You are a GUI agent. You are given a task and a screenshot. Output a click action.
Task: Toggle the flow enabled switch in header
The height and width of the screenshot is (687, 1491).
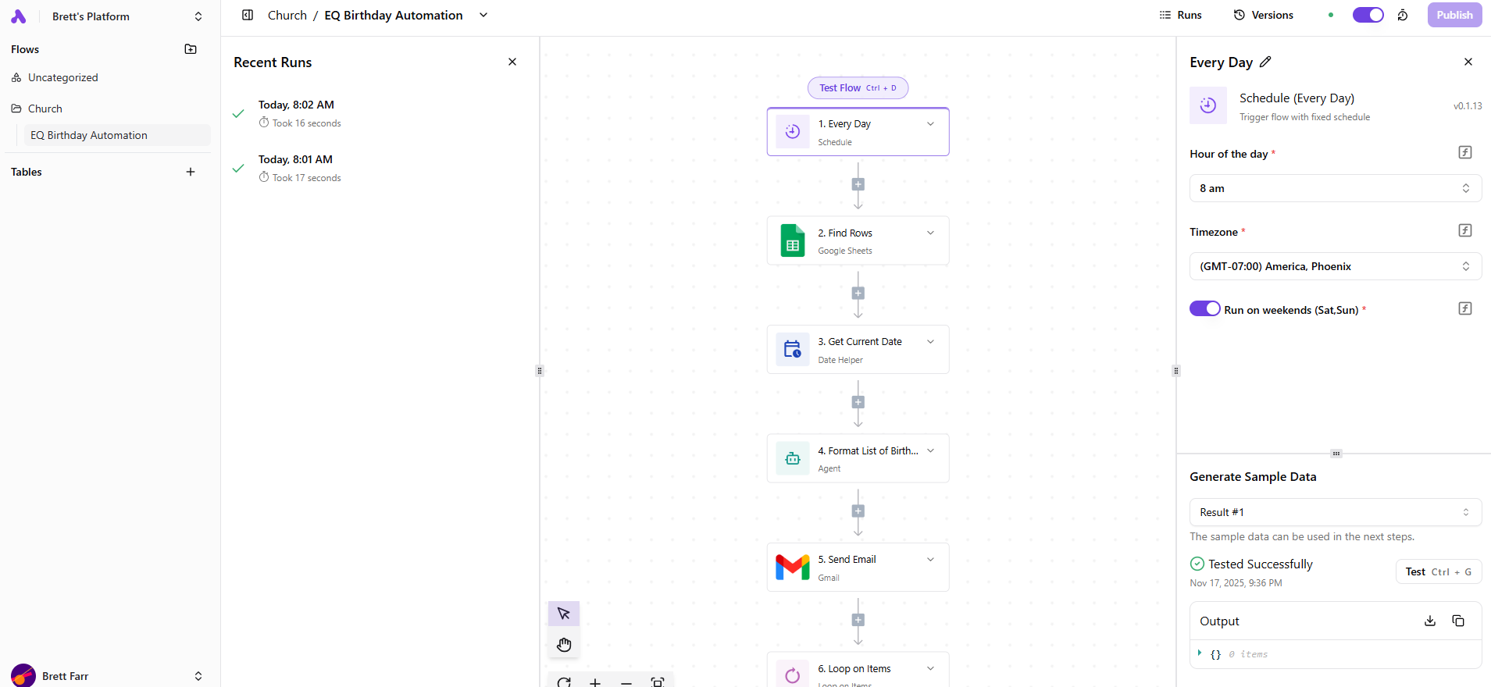click(x=1368, y=15)
